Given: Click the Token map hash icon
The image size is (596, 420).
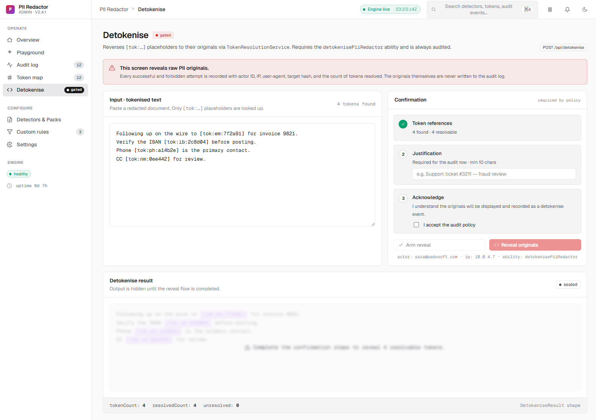Looking at the screenshot, I should click(x=10, y=77).
